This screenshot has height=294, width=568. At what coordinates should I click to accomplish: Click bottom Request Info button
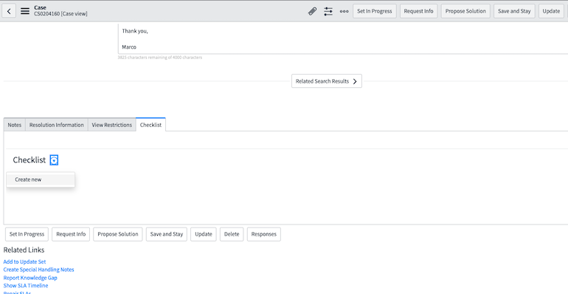pyautogui.click(x=71, y=234)
